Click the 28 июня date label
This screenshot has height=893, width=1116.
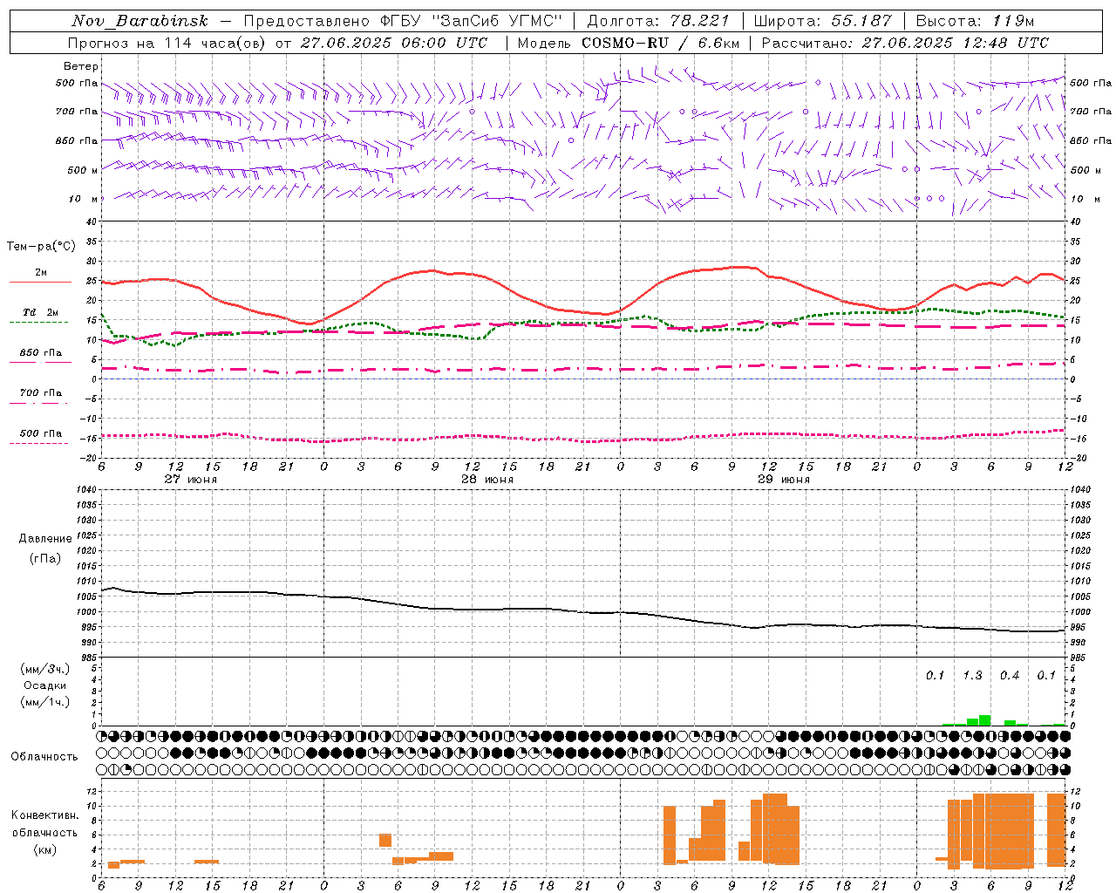(487, 480)
